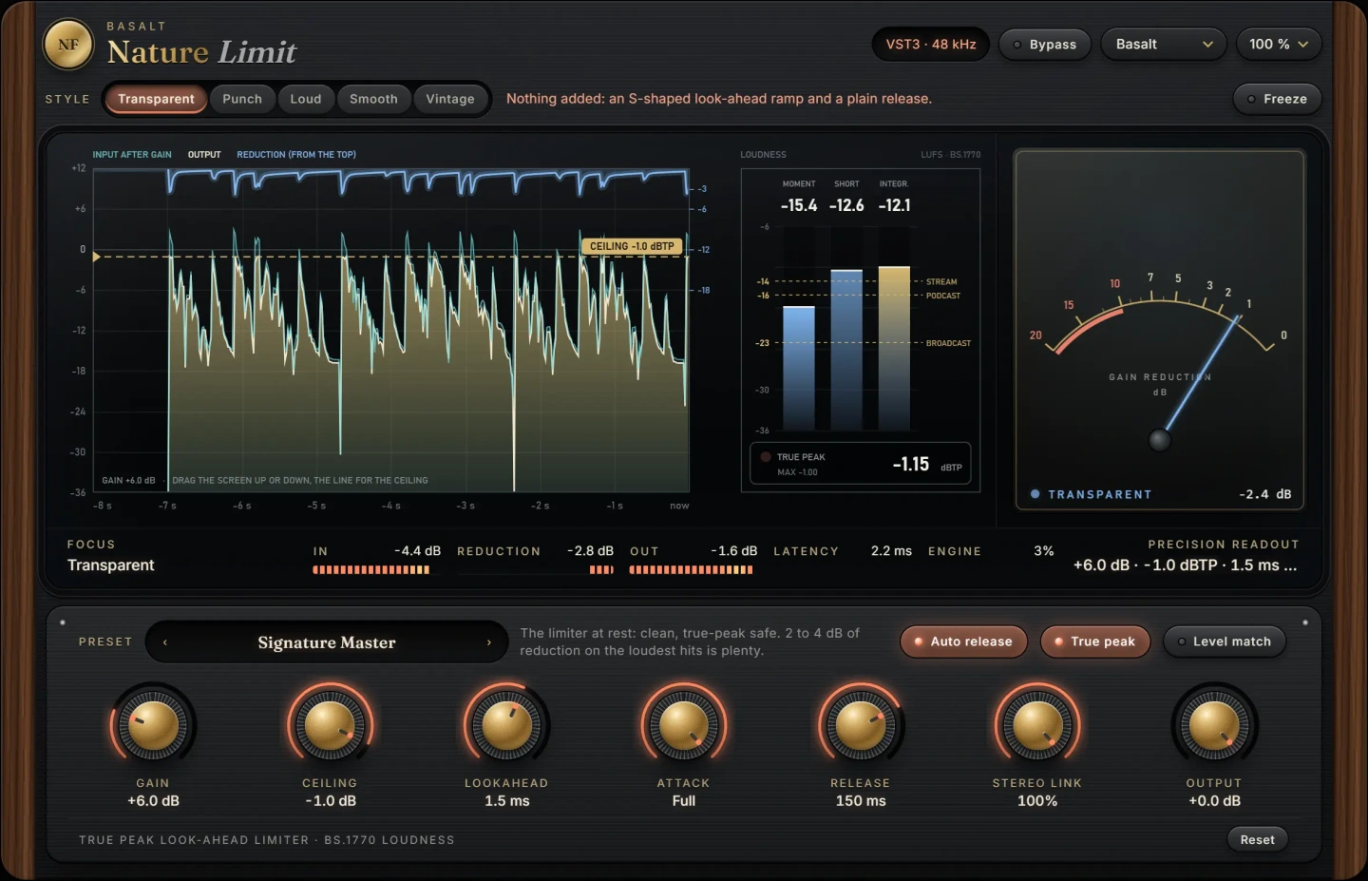Screen dimensions: 1368x881
Task: Select the Transparent style
Action: click(x=156, y=99)
